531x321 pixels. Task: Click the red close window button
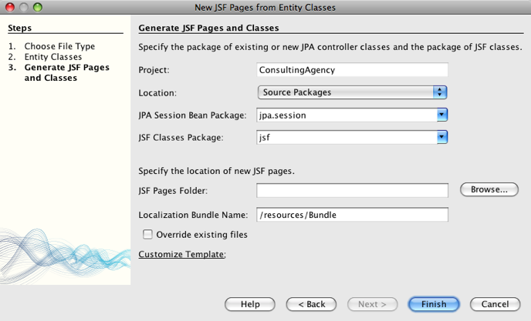(x=11, y=8)
